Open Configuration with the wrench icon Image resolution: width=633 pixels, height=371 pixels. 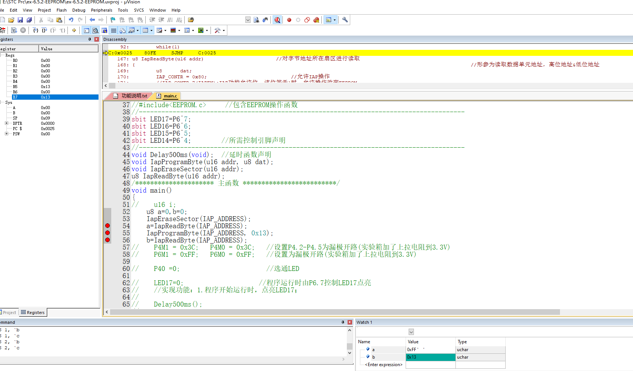pyautogui.click(x=345, y=20)
